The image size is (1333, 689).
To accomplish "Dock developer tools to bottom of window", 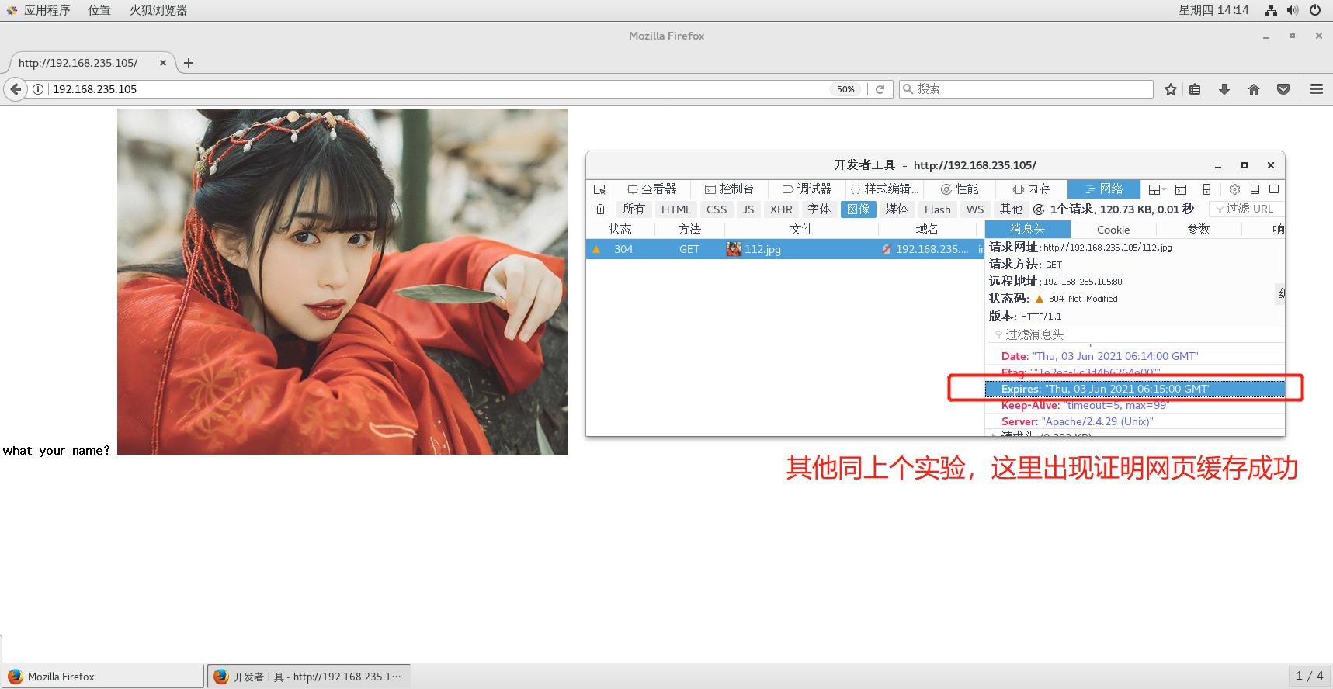I will [x=1255, y=189].
